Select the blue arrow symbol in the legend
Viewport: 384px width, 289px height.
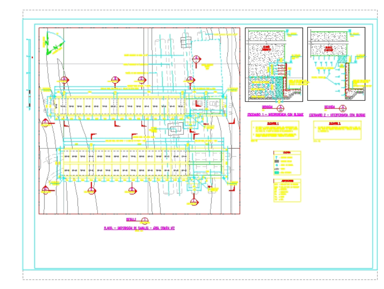pyautogui.click(x=277, y=165)
